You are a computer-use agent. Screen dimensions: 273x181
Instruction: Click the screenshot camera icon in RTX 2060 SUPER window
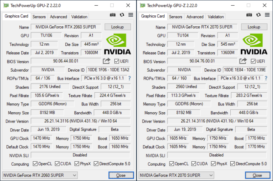click(x=113, y=15)
